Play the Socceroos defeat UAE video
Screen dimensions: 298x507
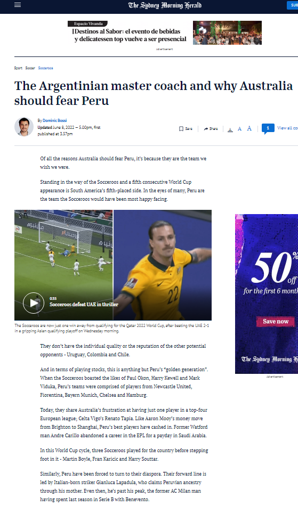(34, 303)
